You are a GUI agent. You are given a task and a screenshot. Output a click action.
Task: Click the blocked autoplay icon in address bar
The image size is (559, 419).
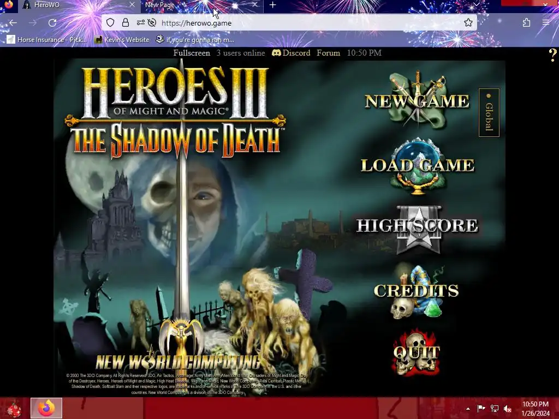(x=152, y=23)
